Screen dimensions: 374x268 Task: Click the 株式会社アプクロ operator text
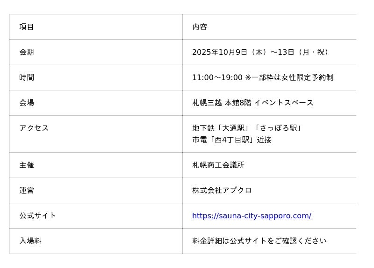222,190
